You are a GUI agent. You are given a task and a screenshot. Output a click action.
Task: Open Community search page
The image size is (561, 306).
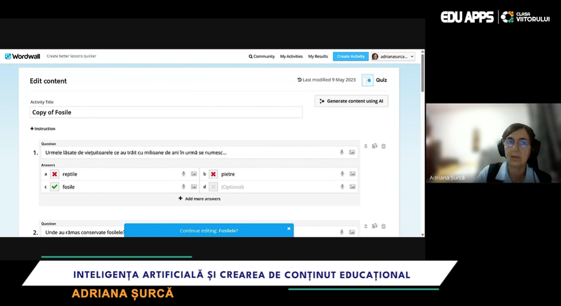(x=262, y=56)
